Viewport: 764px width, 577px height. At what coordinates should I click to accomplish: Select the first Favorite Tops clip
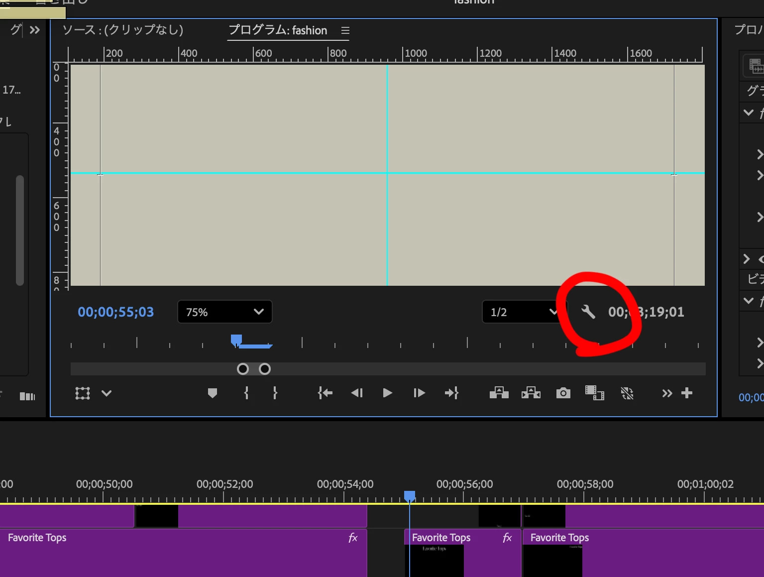click(x=183, y=553)
